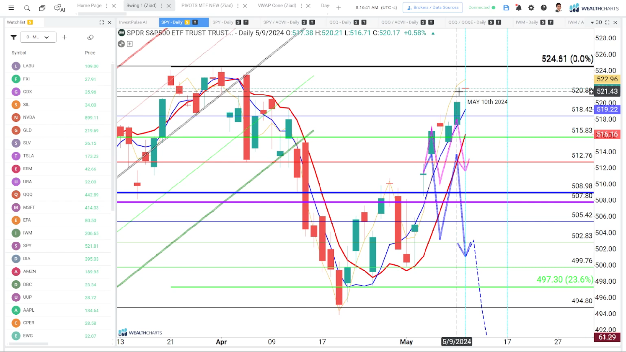626x352 pixels.
Task: Open the settings gear icon
Action: pos(531,7)
